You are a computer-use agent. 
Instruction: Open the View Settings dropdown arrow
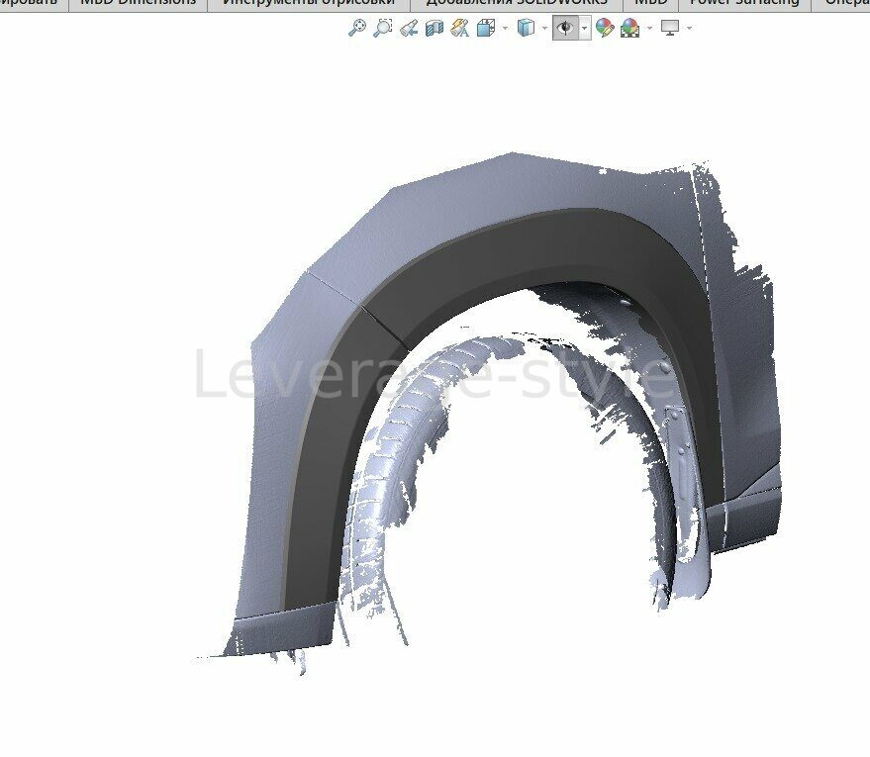click(x=689, y=29)
